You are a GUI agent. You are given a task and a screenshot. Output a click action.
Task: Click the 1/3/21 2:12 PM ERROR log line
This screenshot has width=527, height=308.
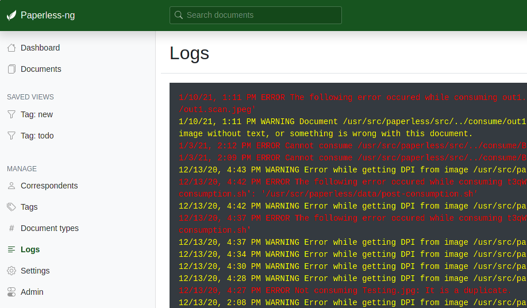coord(352,146)
